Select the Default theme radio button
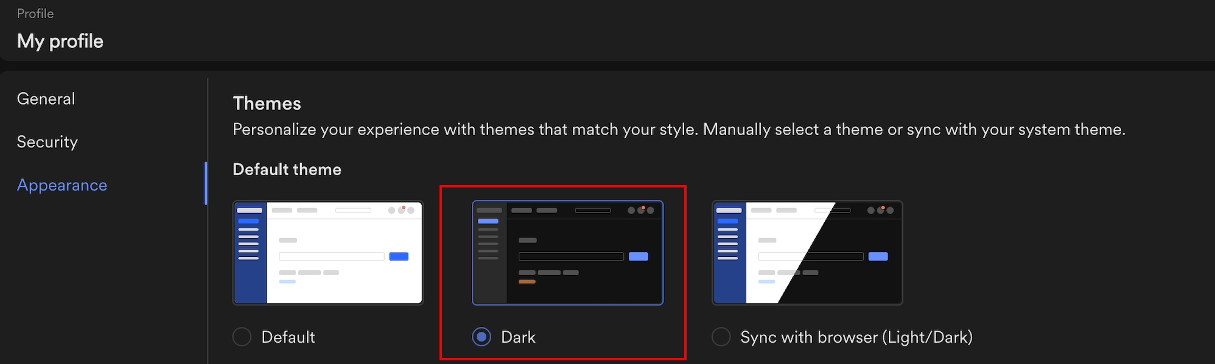The width and height of the screenshot is (1215, 364). point(242,337)
